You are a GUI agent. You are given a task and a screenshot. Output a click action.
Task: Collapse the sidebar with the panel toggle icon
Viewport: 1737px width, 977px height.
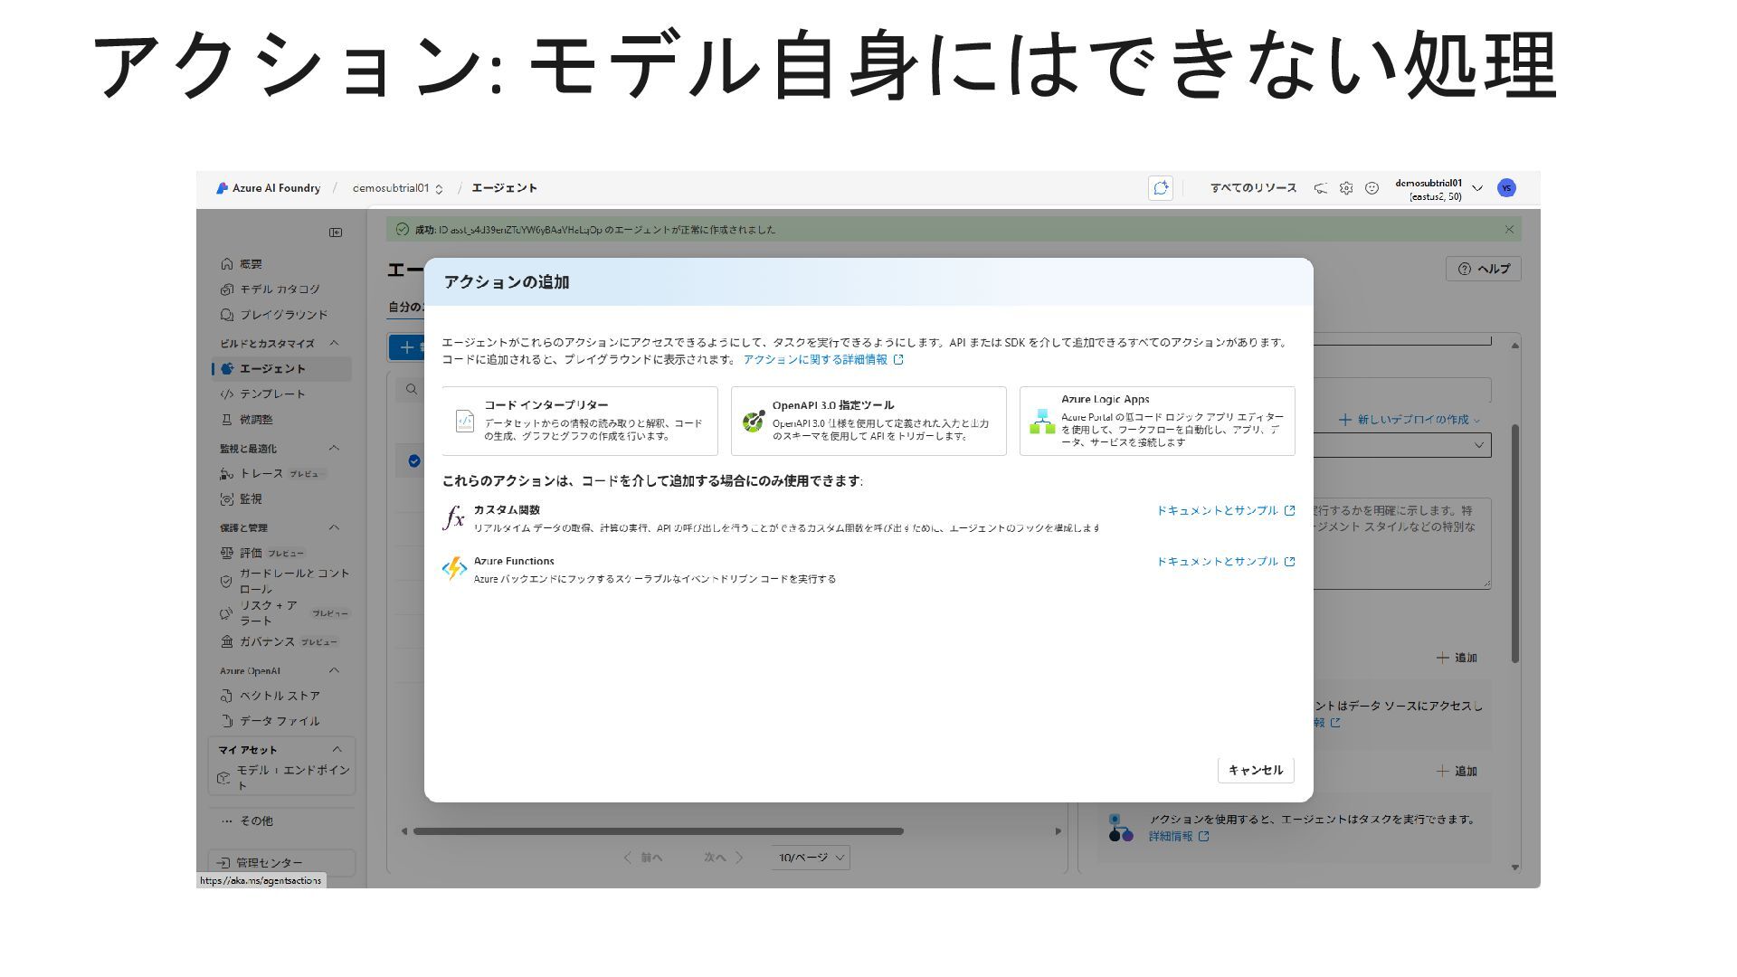(x=336, y=232)
